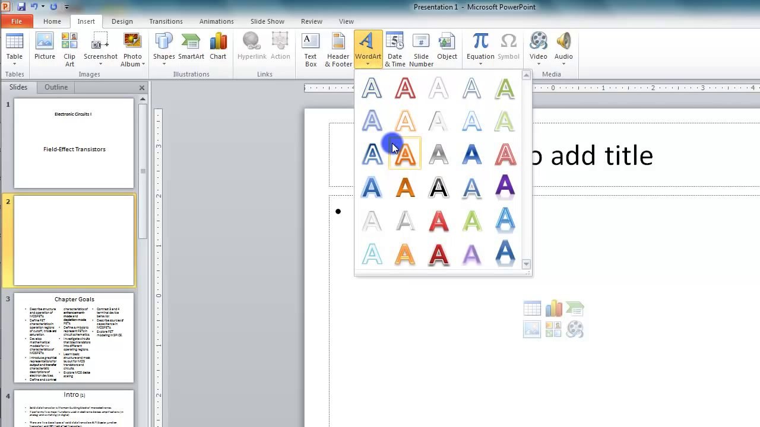Image resolution: width=760 pixels, height=427 pixels.
Task: Open the File tab
Action: [x=17, y=21]
